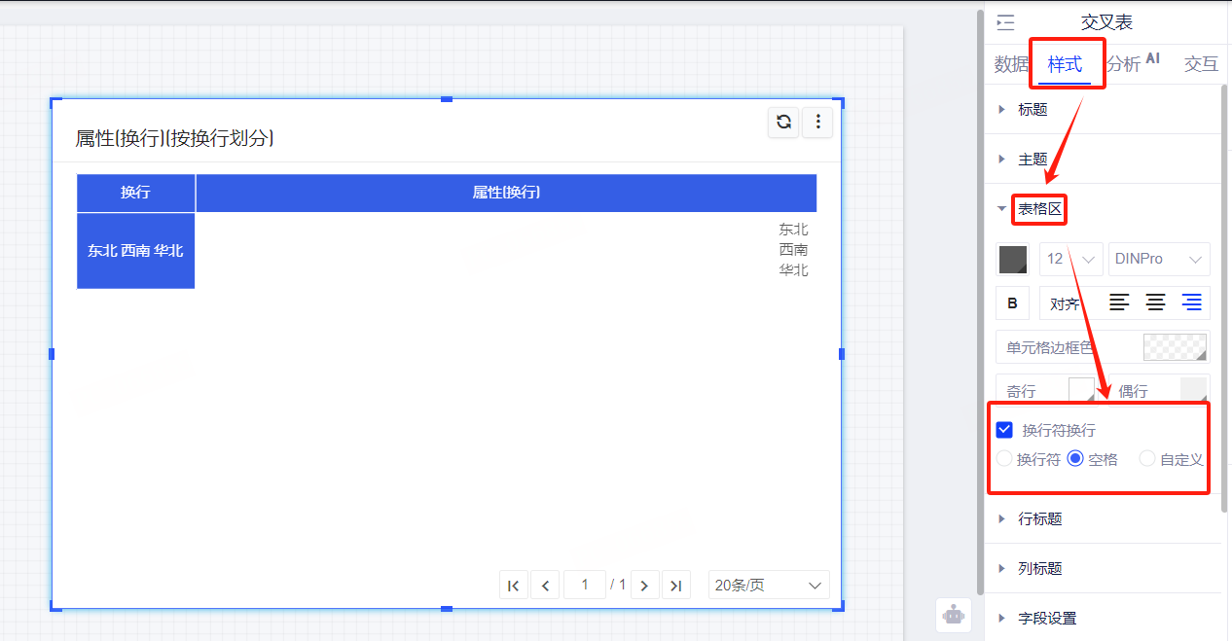Set table text to right align

click(1191, 303)
